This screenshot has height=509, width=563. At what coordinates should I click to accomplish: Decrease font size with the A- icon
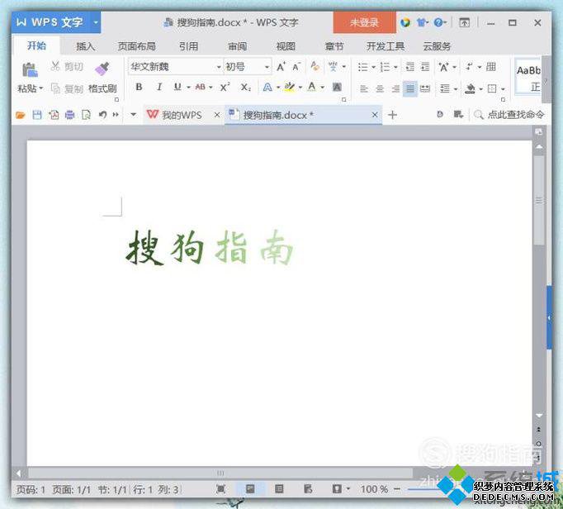pos(296,66)
